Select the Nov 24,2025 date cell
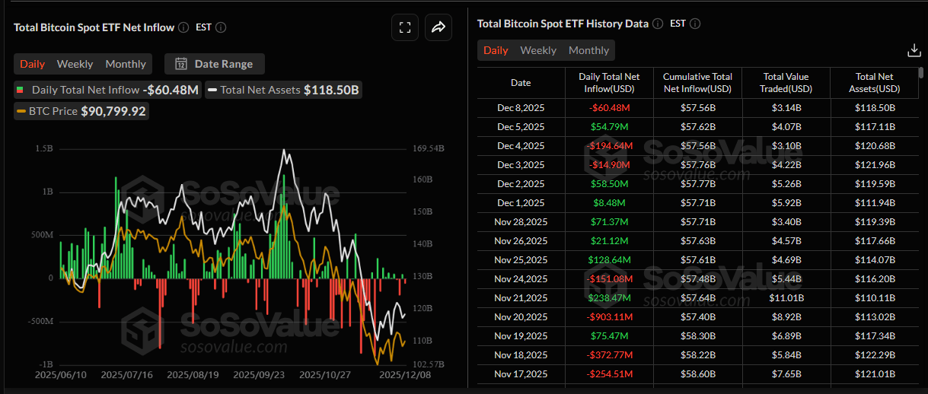 (521, 279)
